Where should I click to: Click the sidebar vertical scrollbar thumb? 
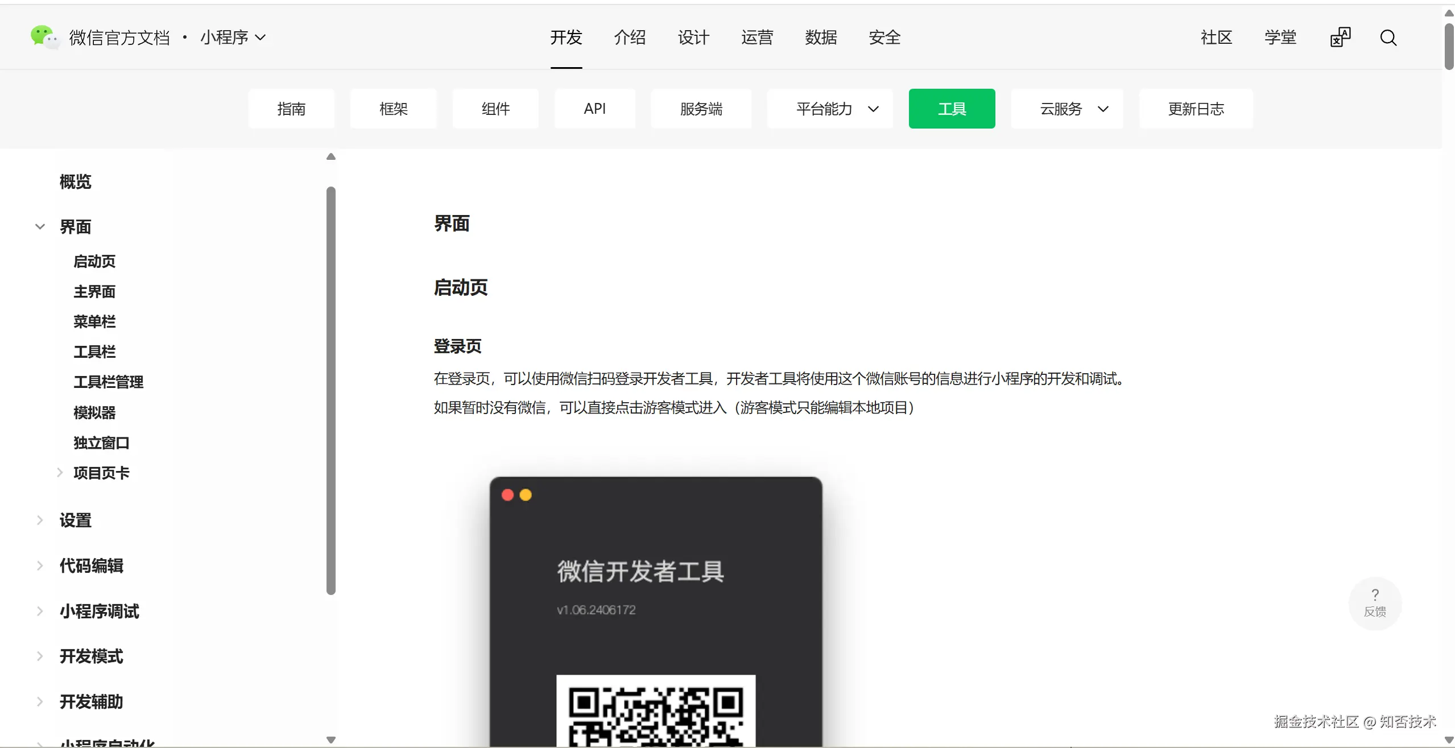click(x=331, y=390)
